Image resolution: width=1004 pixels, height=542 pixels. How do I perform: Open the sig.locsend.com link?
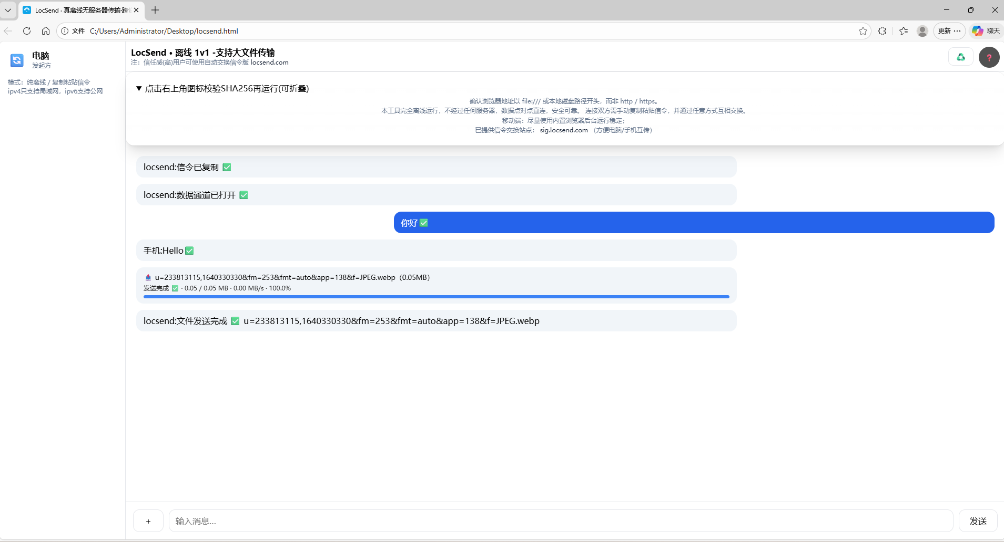[x=564, y=130]
